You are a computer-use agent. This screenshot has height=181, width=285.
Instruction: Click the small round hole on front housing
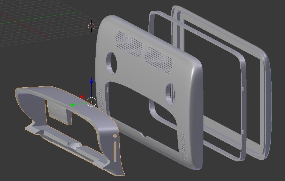(115, 136)
